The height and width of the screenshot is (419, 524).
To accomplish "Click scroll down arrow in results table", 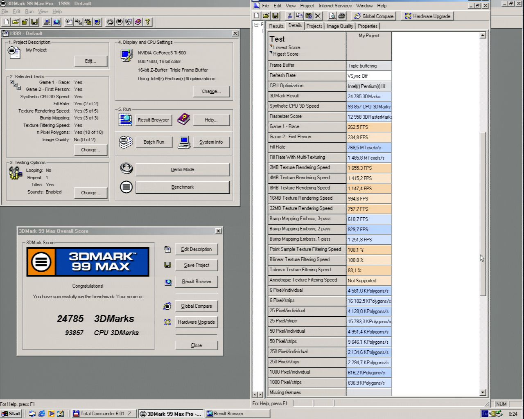I will [483, 392].
